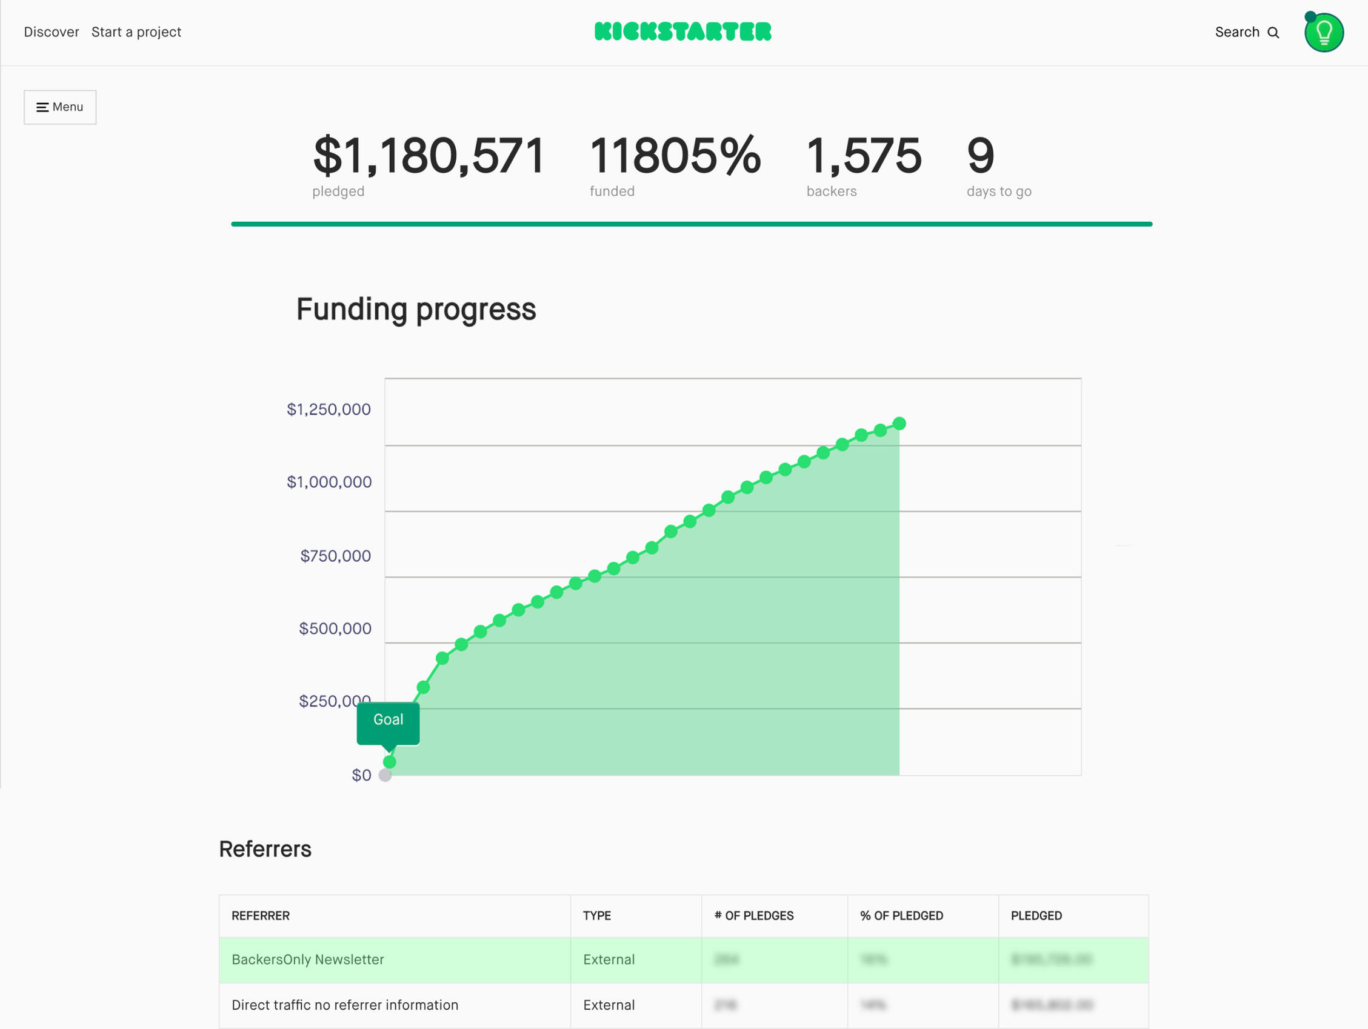The image size is (1368, 1029).
Task: Click the Kickstarter logo
Action: (x=682, y=32)
